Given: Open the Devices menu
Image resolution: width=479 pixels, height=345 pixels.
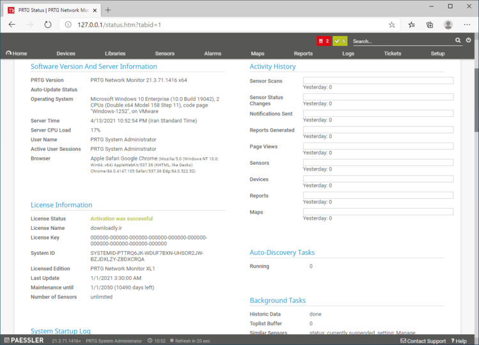Looking at the screenshot, I should pyautogui.click(x=66, y=54).
